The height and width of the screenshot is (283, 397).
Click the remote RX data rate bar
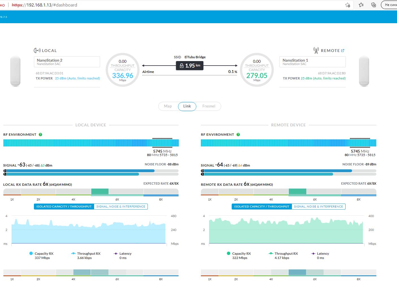288,192
